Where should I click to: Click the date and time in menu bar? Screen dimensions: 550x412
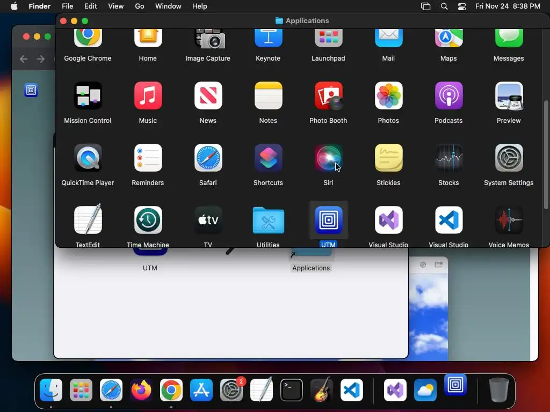pos(508,6)
